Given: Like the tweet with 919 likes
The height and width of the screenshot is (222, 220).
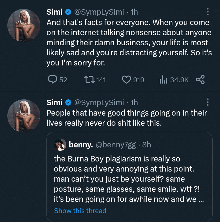Looking at the screenshot, I should [127, 80].
